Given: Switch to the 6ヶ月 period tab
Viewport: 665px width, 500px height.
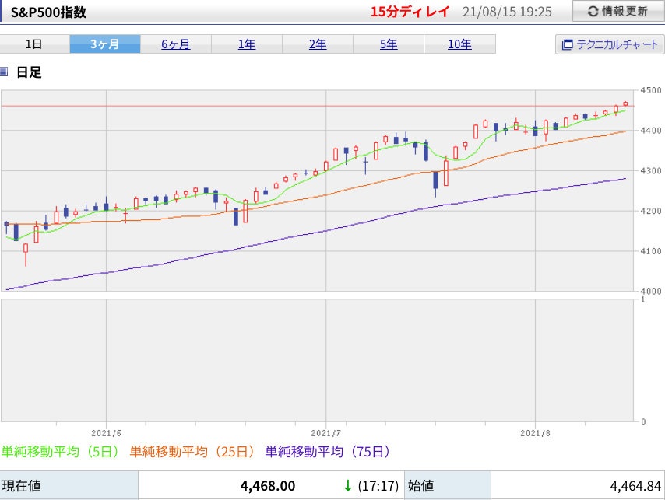Looking at the screenshot, I should click(x=175, y=44).
